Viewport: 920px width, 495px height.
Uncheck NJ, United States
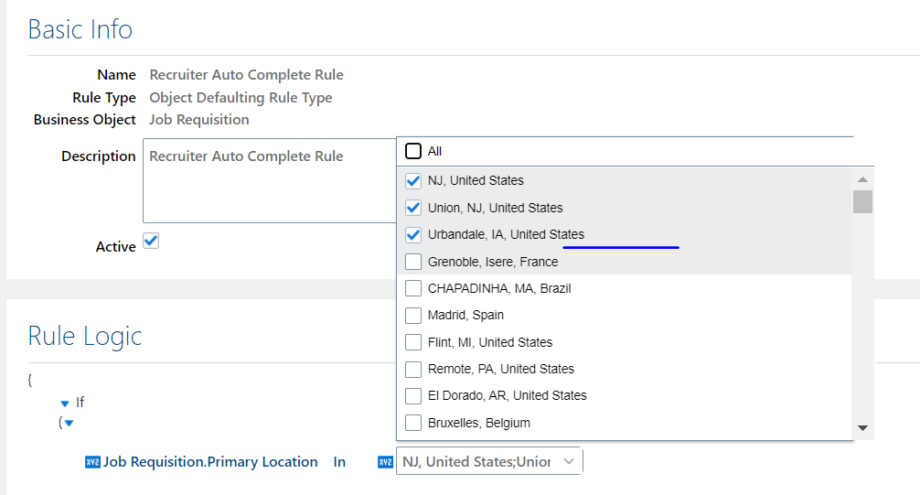413,181
